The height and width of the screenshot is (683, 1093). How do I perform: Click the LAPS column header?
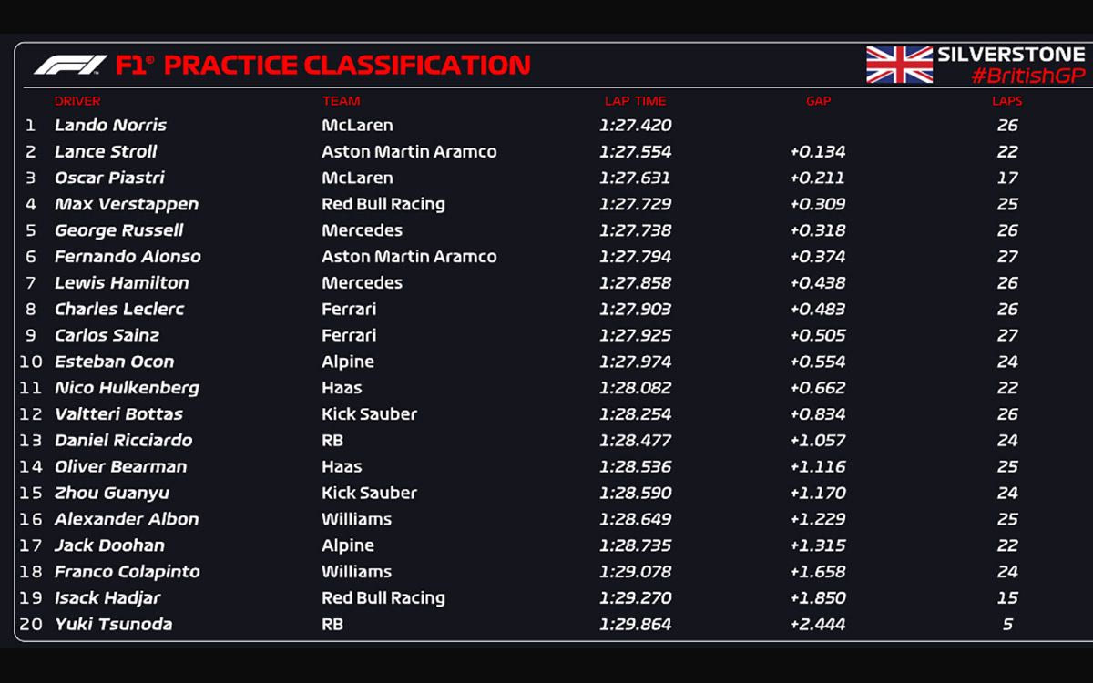click(x=1006, y=101)
